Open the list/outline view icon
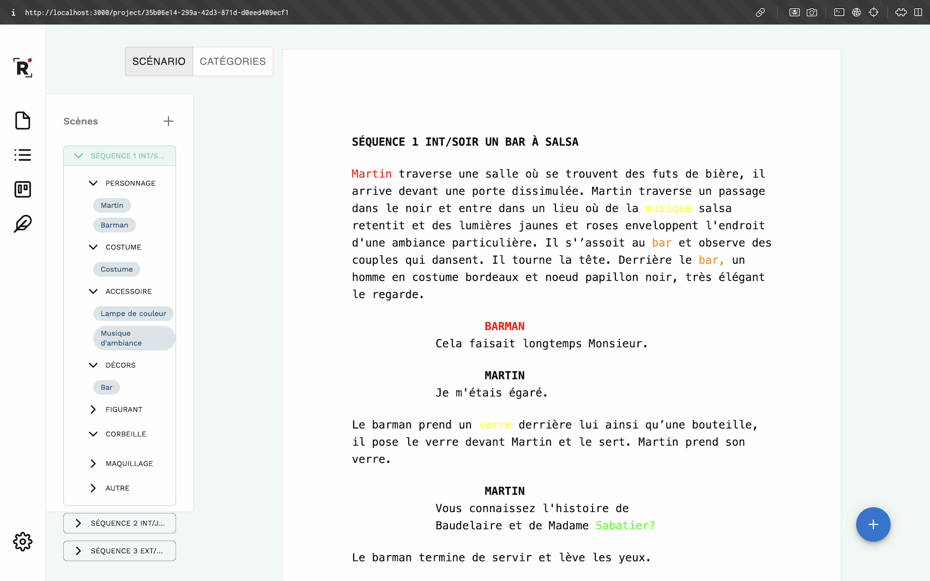 (22, 155)
